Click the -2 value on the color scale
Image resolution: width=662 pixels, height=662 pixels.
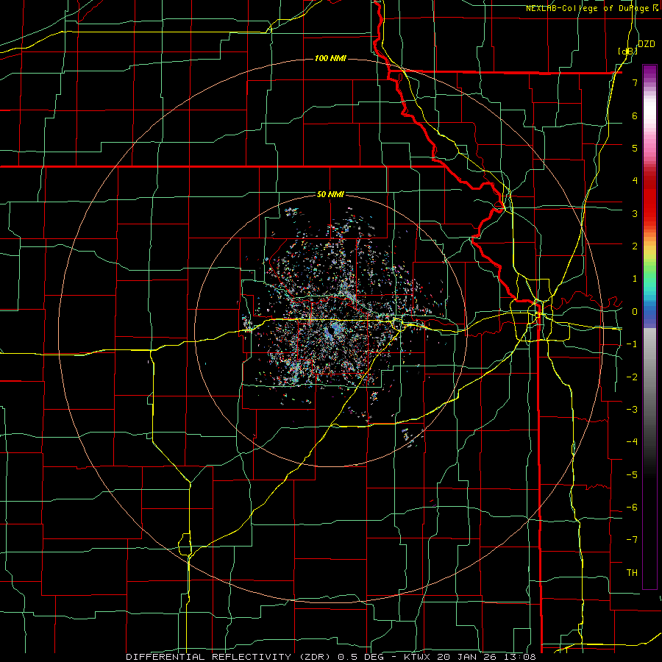(632, 377)
